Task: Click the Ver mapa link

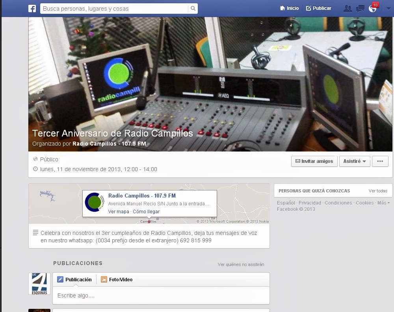Action: point(119,212)
